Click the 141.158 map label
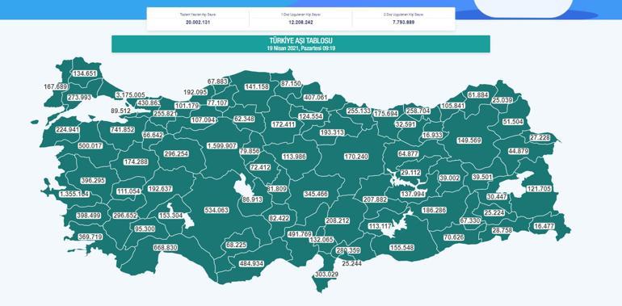 pos(257,87)
